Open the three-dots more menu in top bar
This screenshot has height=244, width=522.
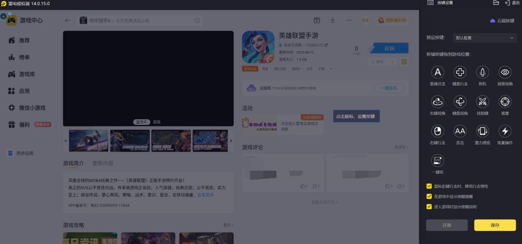click(349, 21)
